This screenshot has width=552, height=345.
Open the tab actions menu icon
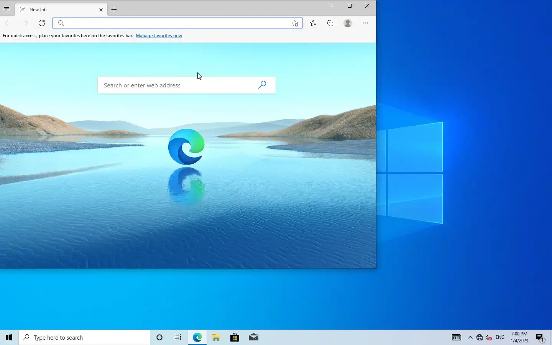coord(7,10)
